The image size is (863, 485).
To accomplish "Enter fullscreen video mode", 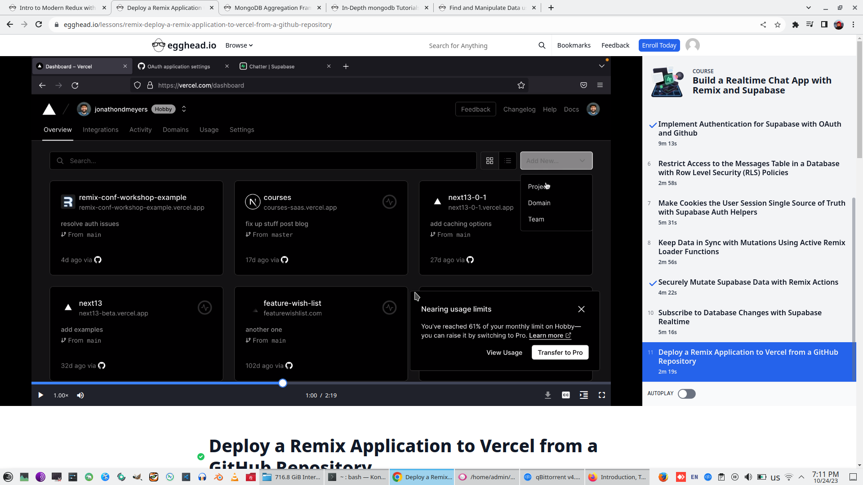I will point(601,395).
